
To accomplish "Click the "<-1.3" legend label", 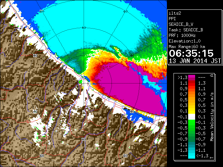I will (x=202, y=156).
